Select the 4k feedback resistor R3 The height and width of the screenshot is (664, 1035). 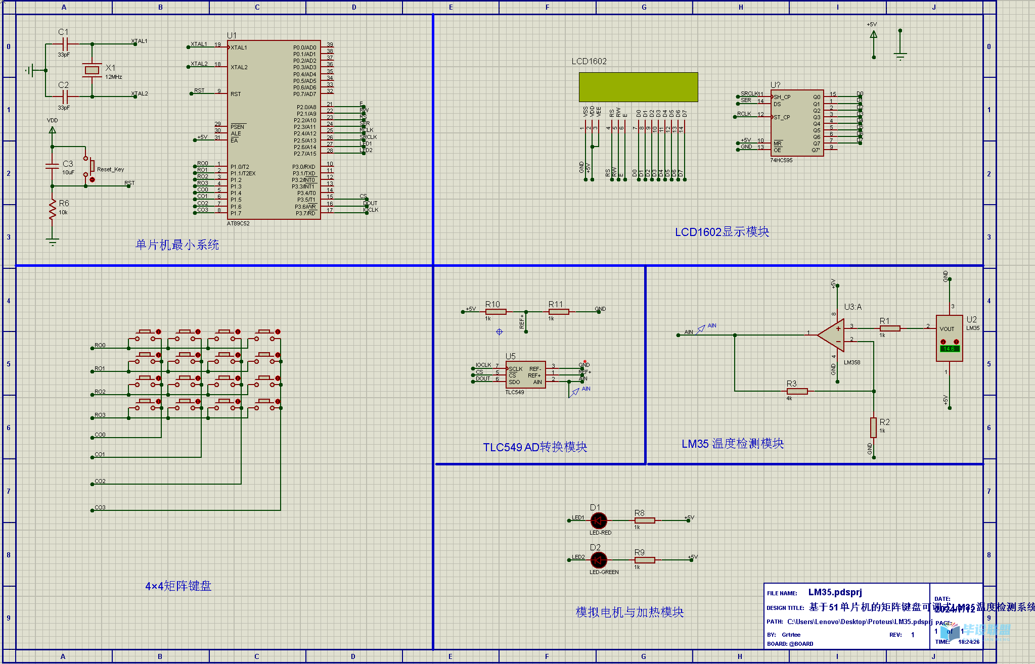[x=797, y=391]
